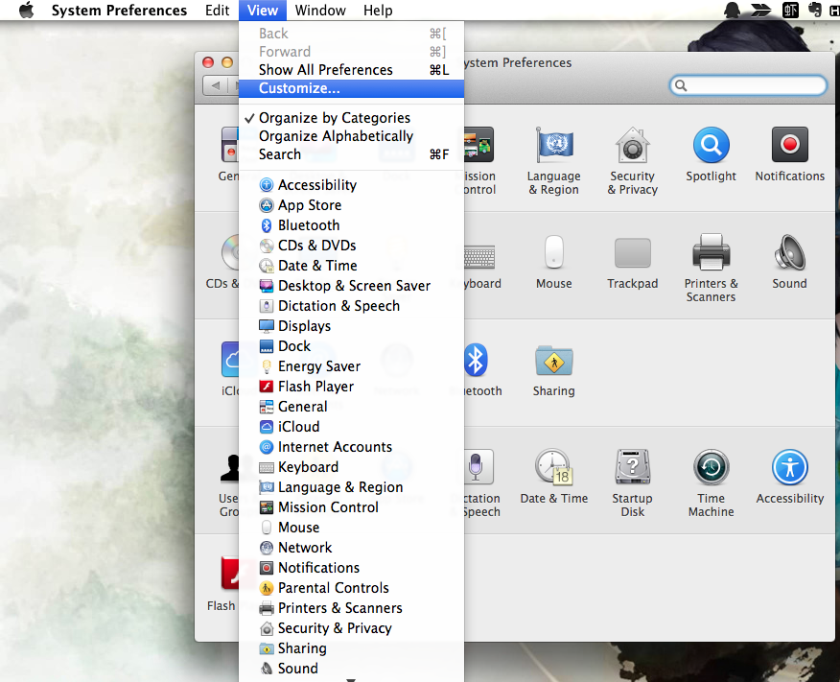The width and height of the screenshot is (840, 682).
Task: Select Displays in the View menu
Action: (351, 326)
